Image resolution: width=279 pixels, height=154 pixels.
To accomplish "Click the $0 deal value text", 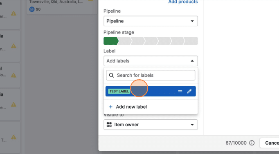I will (38, 9).
